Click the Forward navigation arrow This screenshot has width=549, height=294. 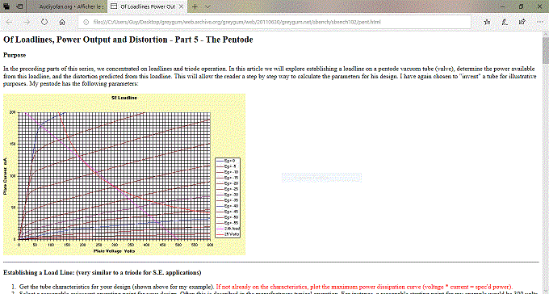[27, 22]
